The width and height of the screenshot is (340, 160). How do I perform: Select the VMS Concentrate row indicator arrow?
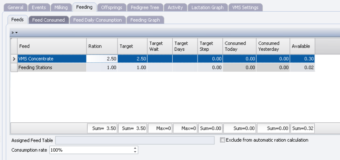[x=14, y=59]
